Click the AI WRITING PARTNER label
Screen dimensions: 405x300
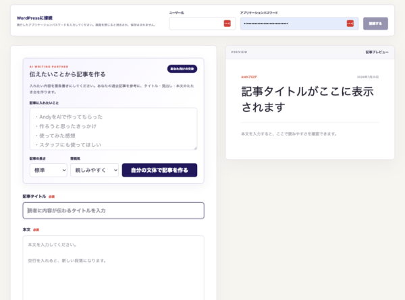pos(49,67)
